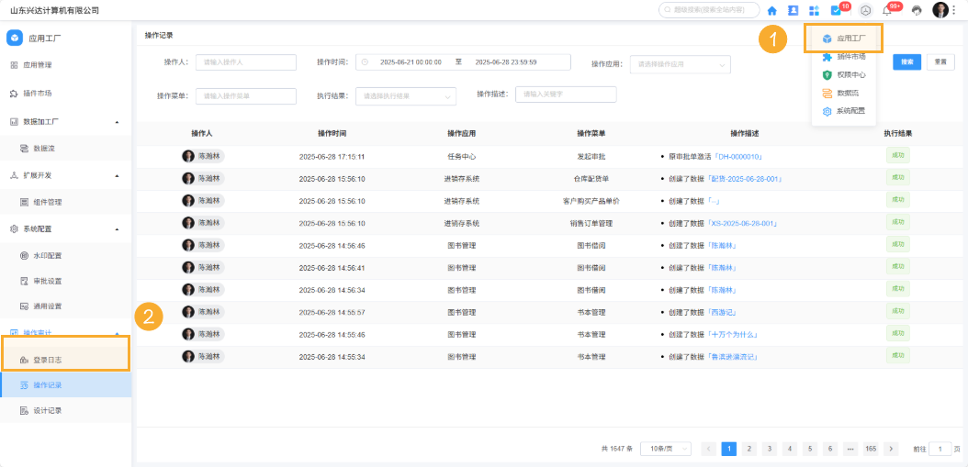Image resolution: width=968 pixels, height=467 pixels.
Task: Open 通用设置 in the sidebar
Action: [48, 306]
